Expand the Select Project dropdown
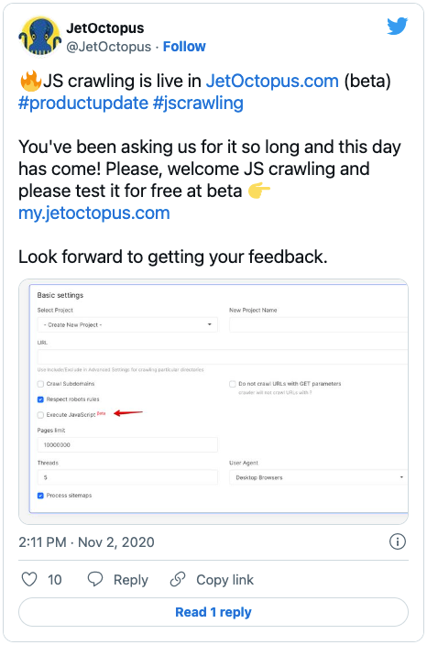427x645 pixels. click(127, 324)
